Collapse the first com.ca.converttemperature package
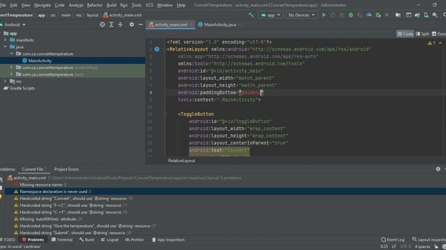This screenshot has width=446, height=250. point(11,53)
